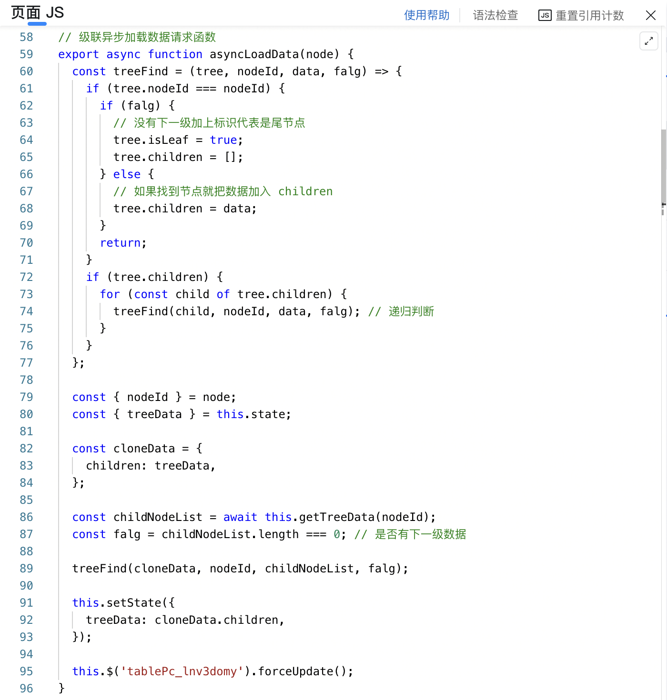Click 'childNodeList.length === 0' expression

(251, 534)
